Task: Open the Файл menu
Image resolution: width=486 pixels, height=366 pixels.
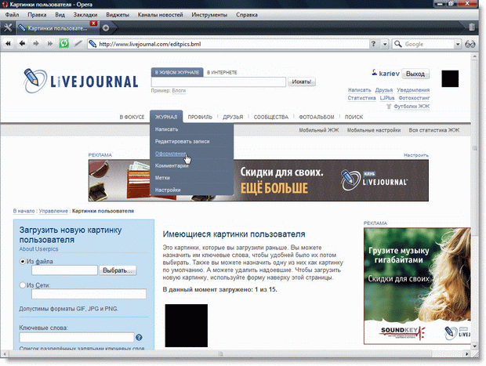Action: [12, 15]
